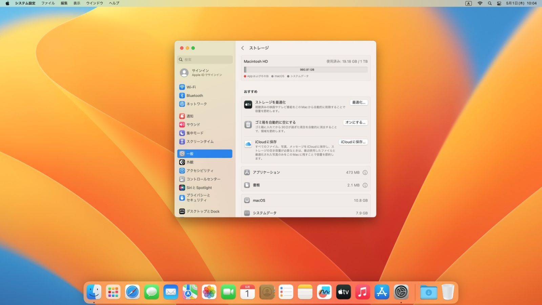Select デスクトップとDock in sidebar
The image size is (542, 305).
click(x=205, y=211)
